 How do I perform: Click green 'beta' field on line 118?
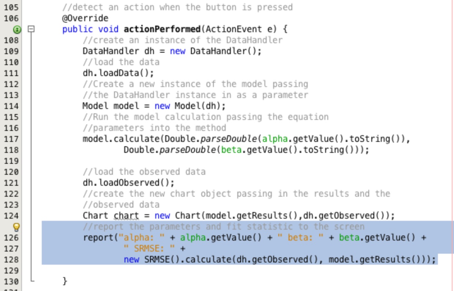tap(231, 150)
